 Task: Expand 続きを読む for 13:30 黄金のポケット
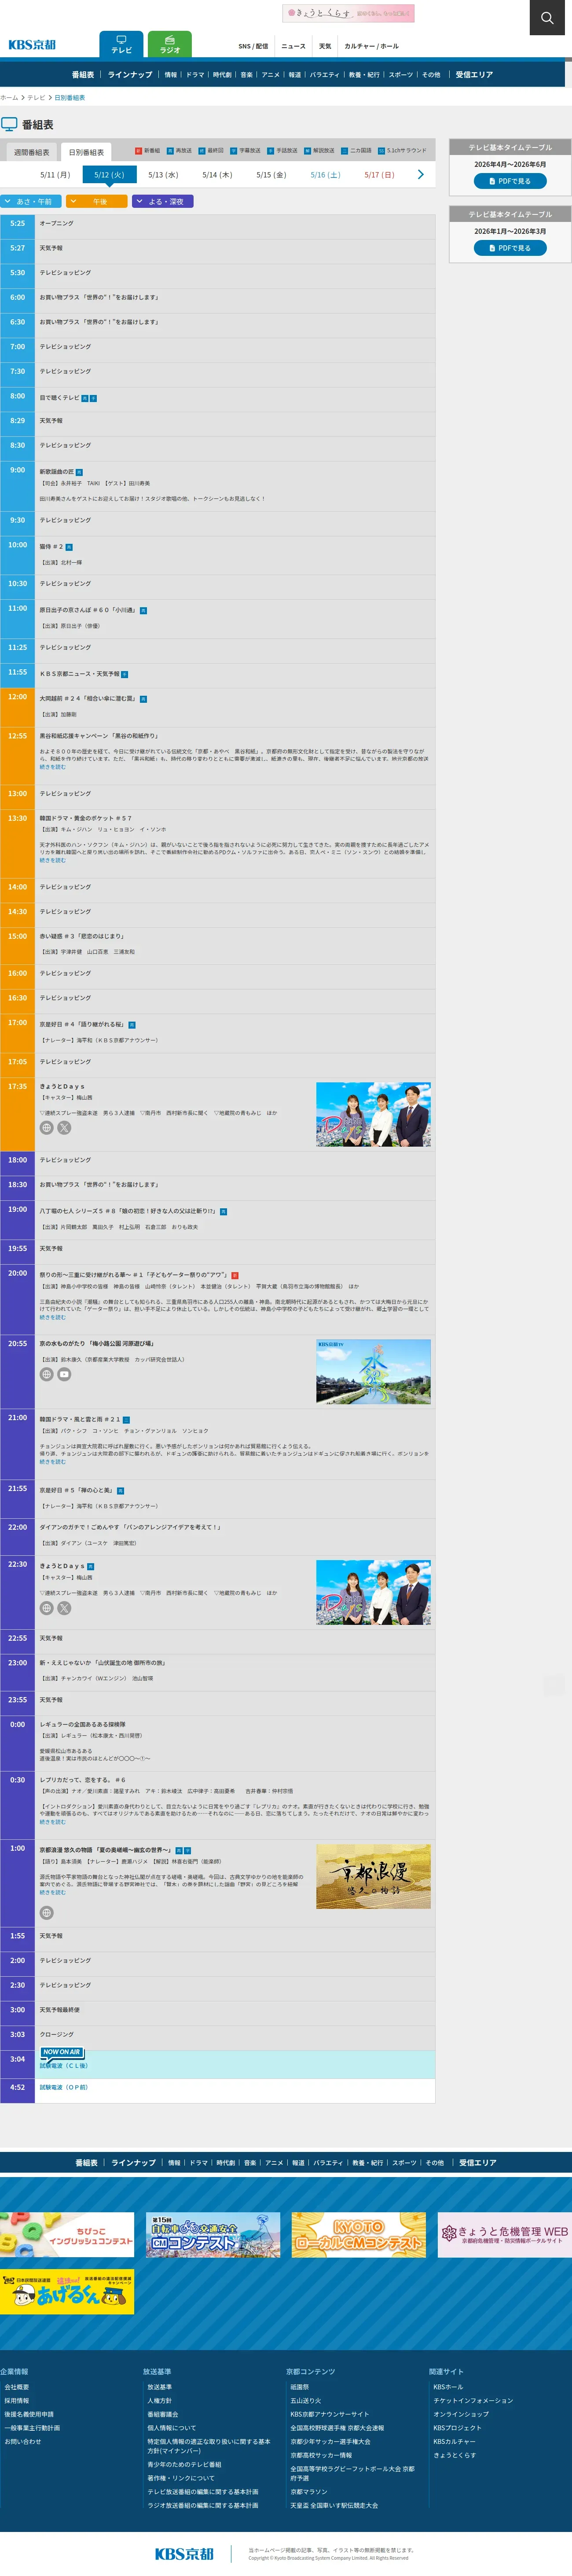click(53, 860)
